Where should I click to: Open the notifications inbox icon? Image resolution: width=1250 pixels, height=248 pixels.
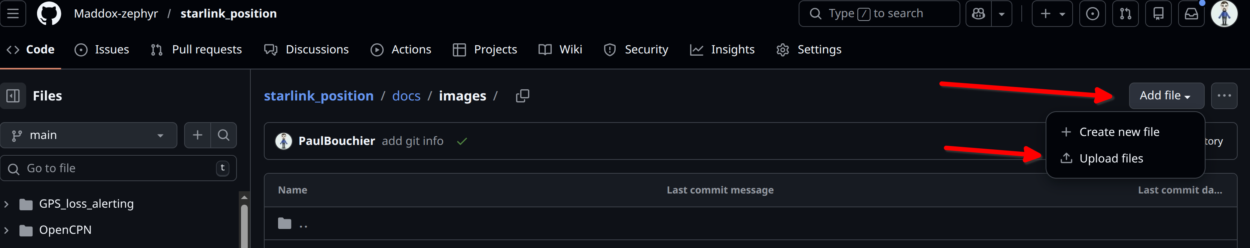(x=1191, y=13)
